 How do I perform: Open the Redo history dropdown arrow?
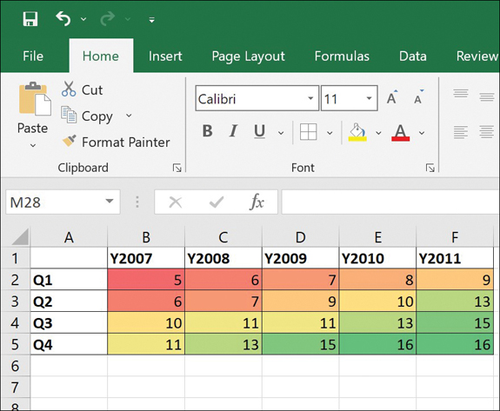(128, 19)
